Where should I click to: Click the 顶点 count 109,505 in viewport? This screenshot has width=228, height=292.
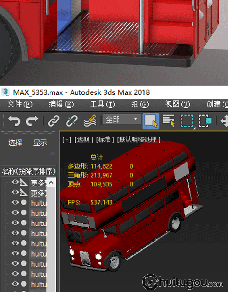coord(102,184)
